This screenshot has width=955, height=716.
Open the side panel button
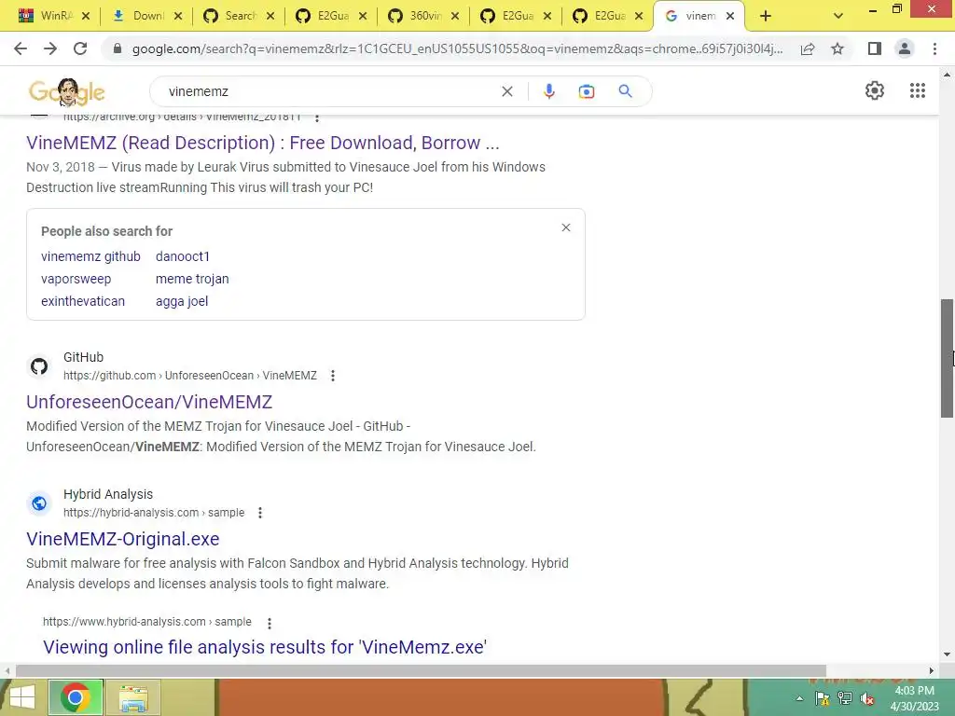(x=875, y=48)
